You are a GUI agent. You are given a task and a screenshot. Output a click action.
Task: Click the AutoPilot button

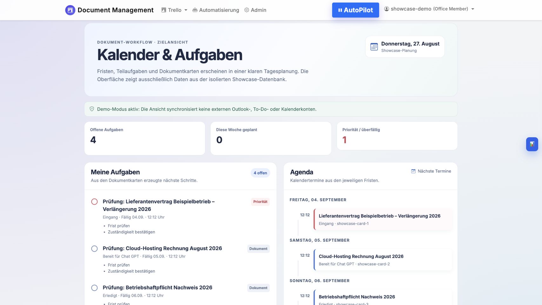click(x=356, y=10)
